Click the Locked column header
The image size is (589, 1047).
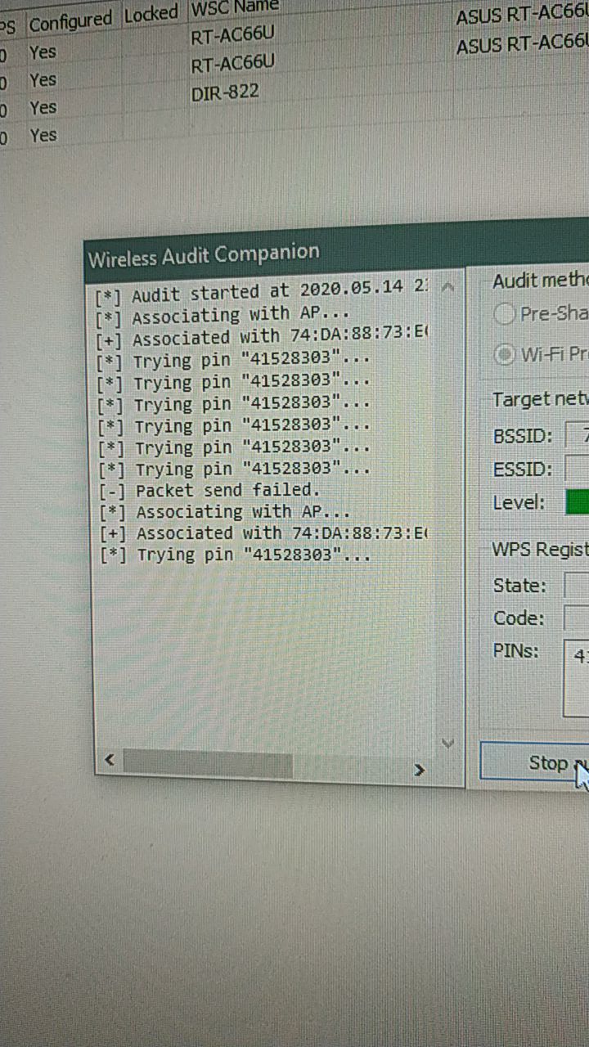(151, 14)
